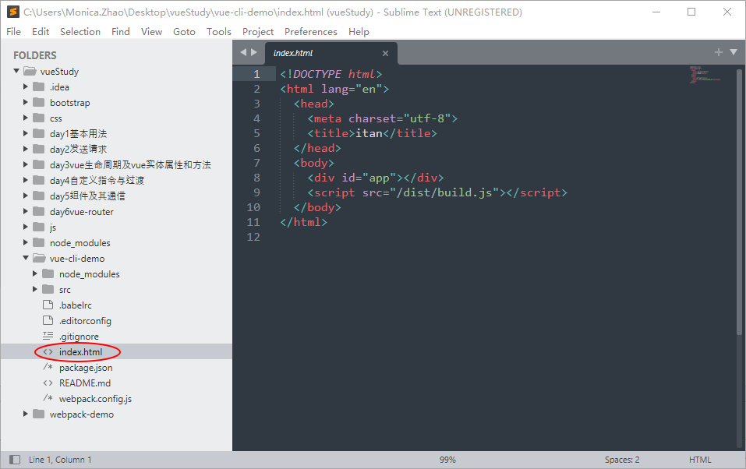Open the Selection menu
746x469 pixels.
click(x=80, y=31)
